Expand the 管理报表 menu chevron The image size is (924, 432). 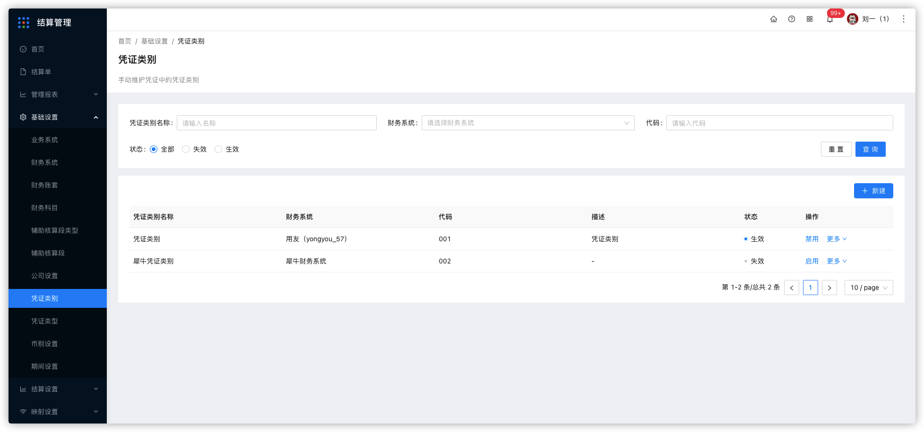coord(96,94)
